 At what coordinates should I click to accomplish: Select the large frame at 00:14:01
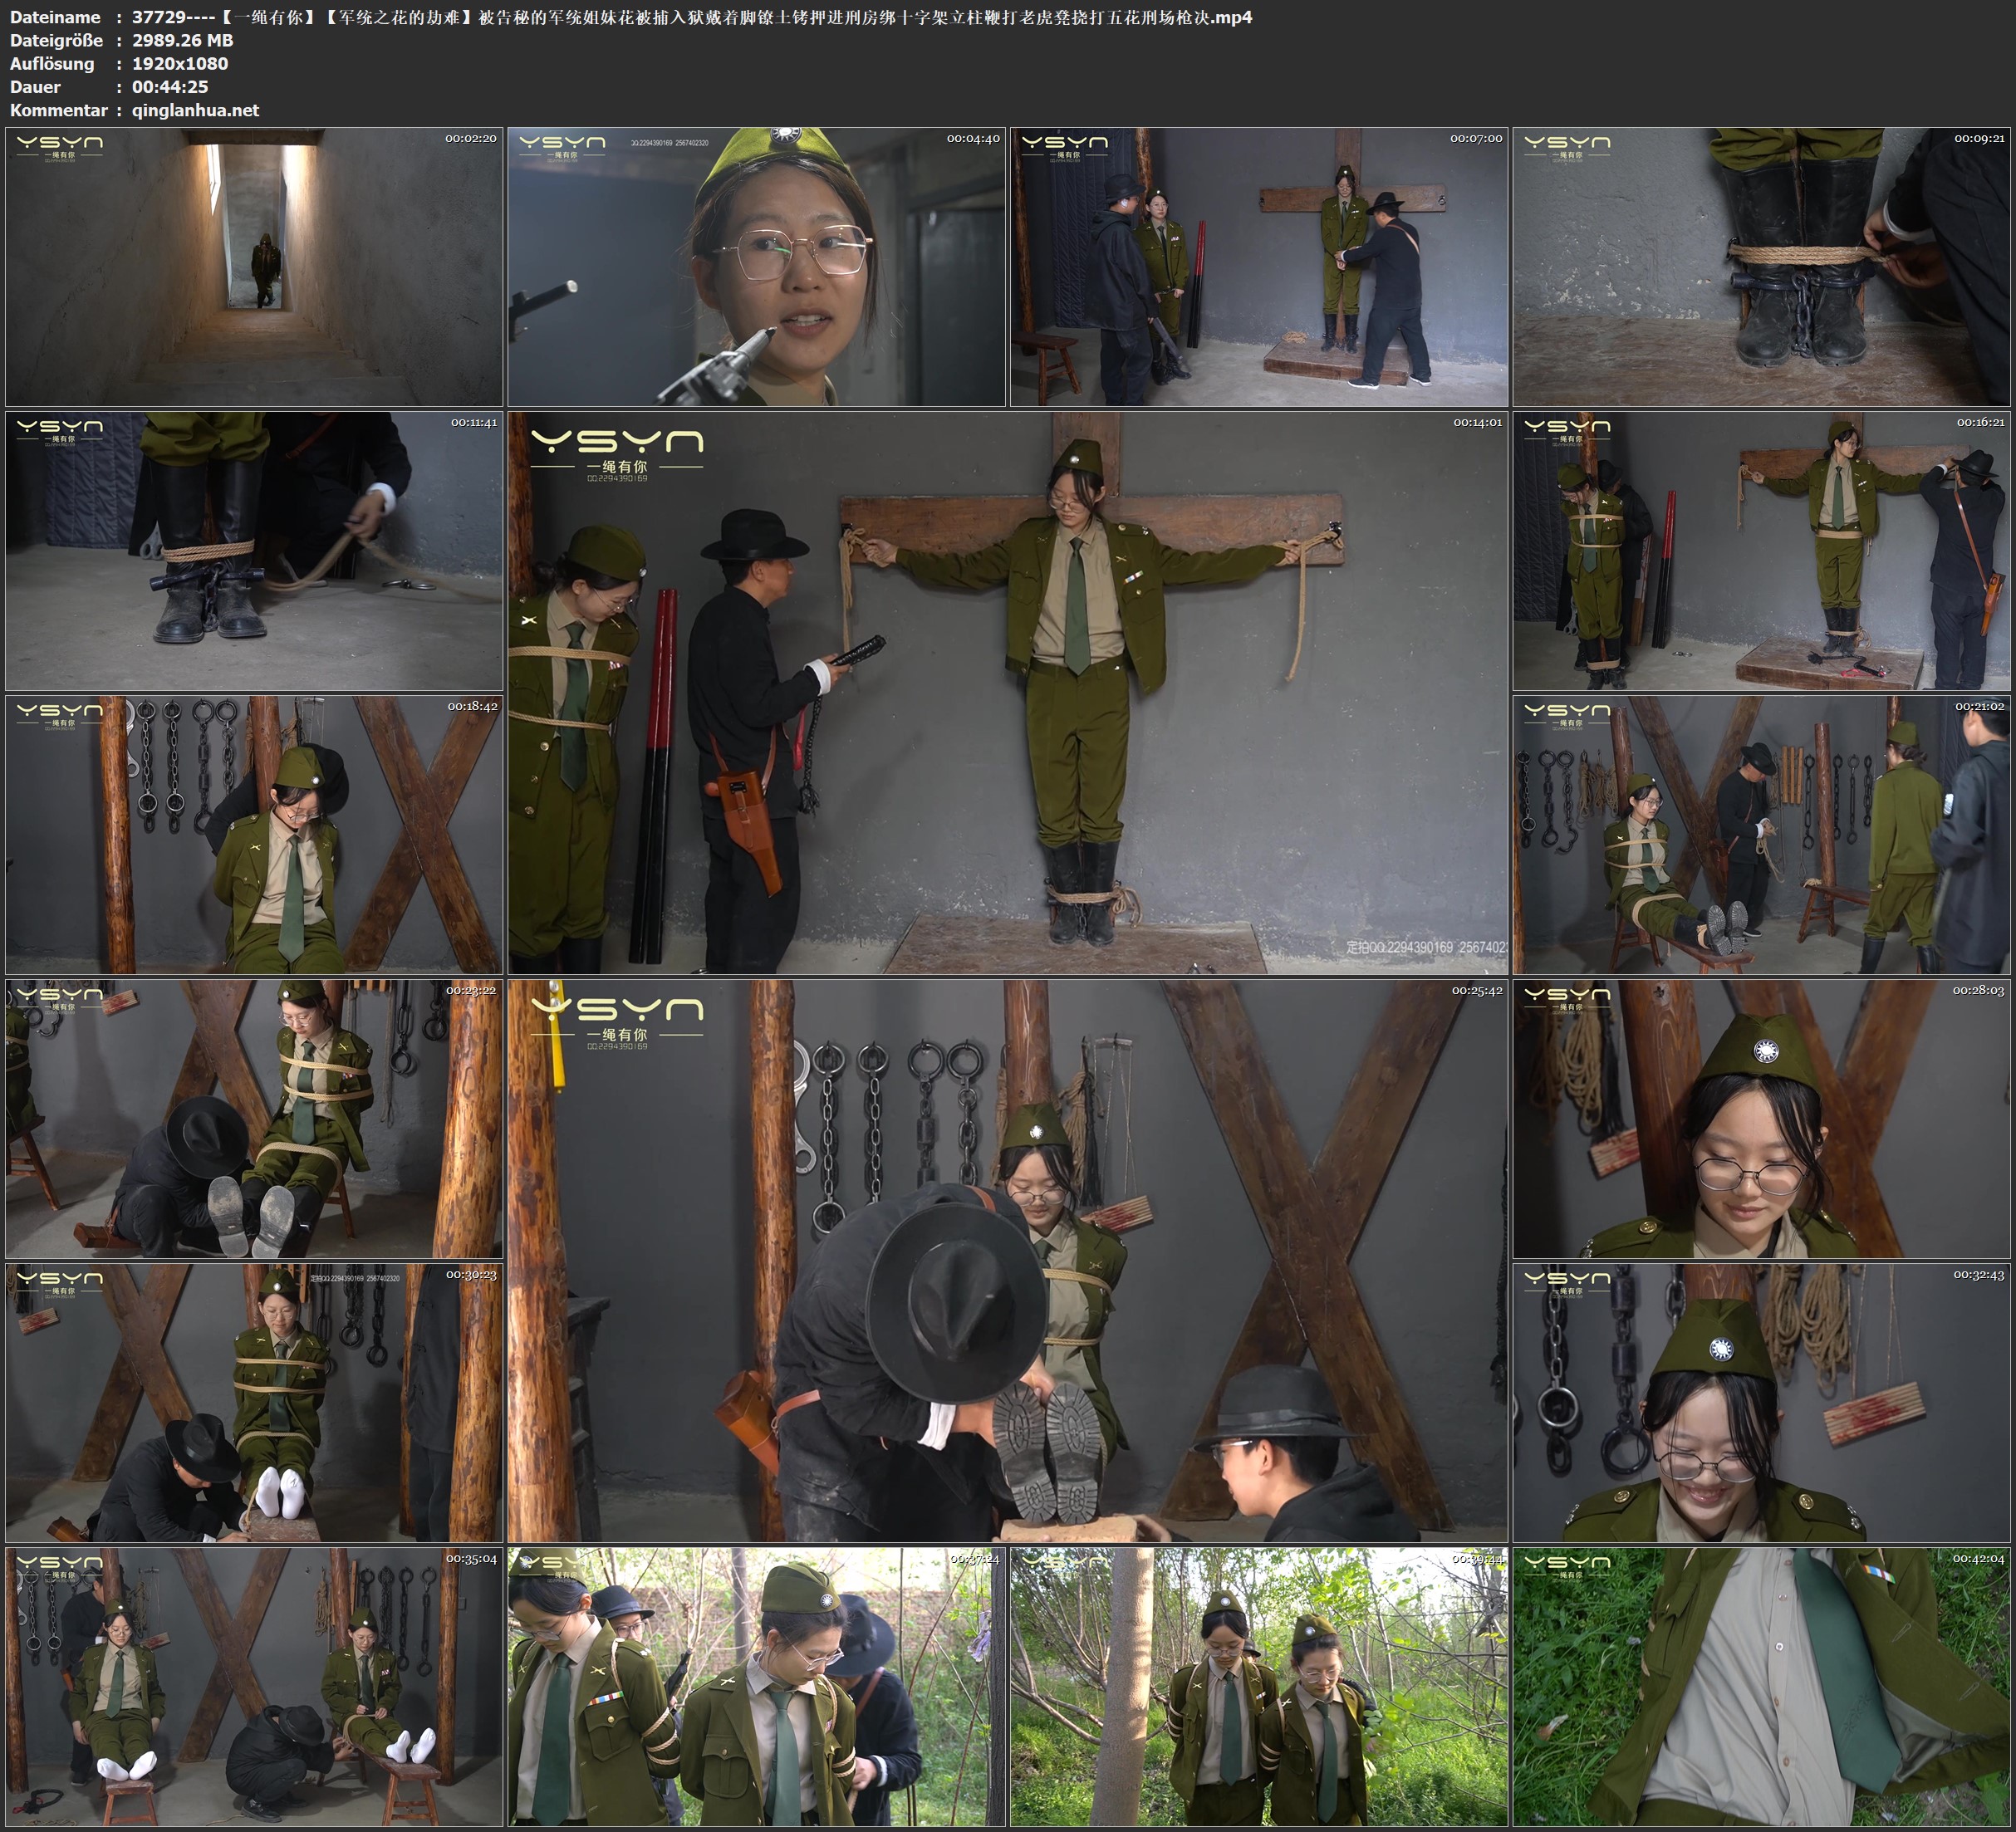[x=1008, y=693]
